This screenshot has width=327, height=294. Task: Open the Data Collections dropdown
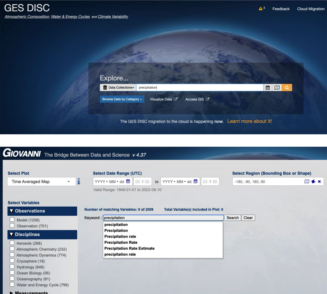pos(118,88)
